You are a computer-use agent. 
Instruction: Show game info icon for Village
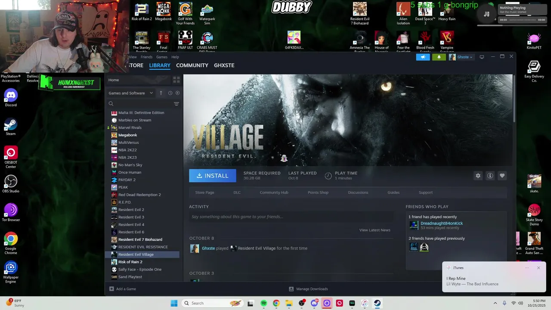490,176
